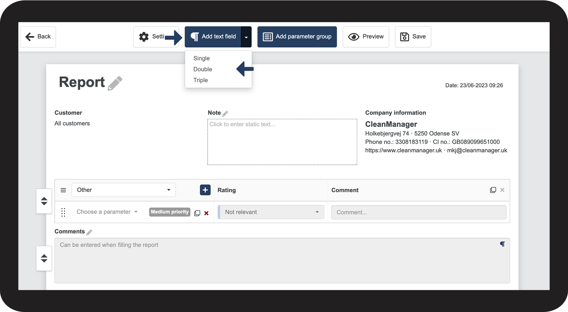Open the Not relevant rating dropdown

(271, 212)
